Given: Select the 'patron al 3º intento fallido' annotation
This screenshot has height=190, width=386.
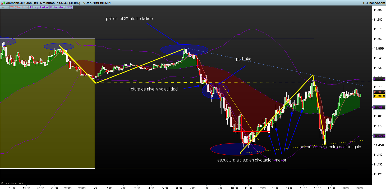Looking at the screenshot, I should coord(129,19).
